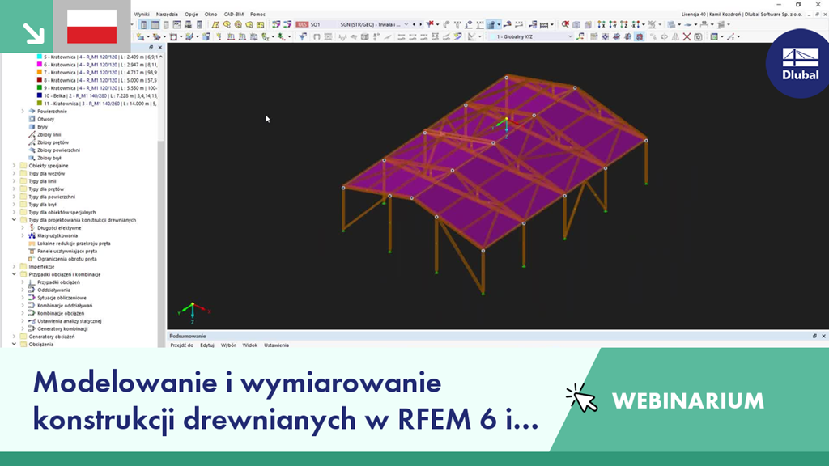Screen dimensions: 829x466
Task: Collapse Przypadki obciążeń i kombinacje folder
Action: pyautogui.click(x=15, y=274)
